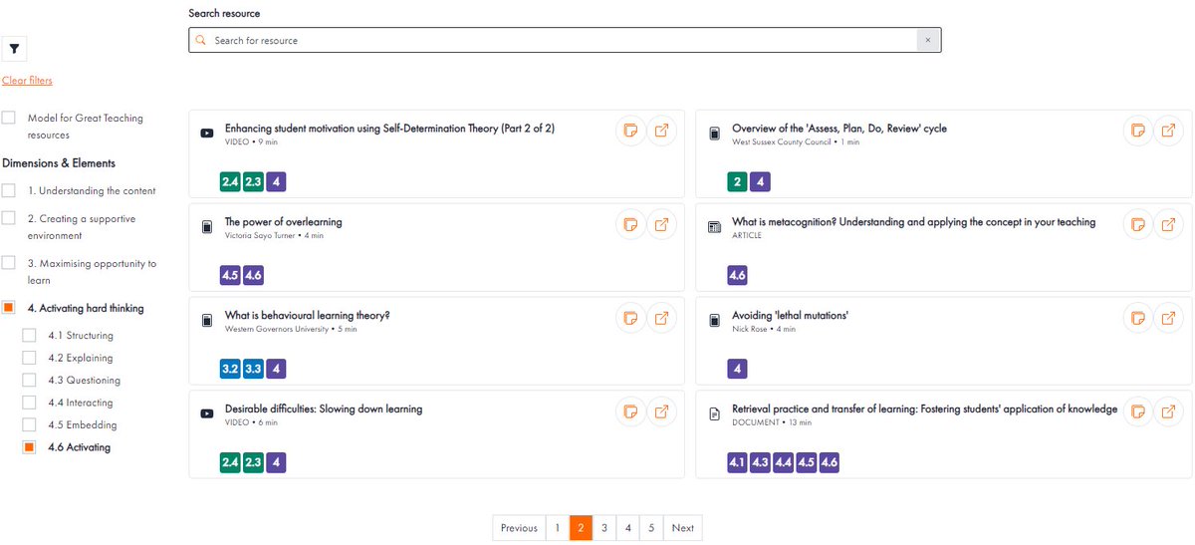Click article icon beside What is metacognition

(x=714, y=227)
